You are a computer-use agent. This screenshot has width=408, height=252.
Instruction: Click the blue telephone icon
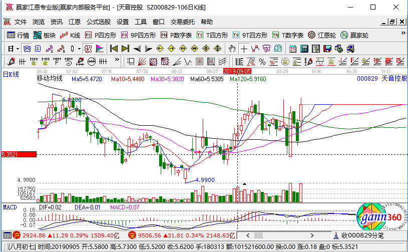pyautogui.click(x=27, y=49)
